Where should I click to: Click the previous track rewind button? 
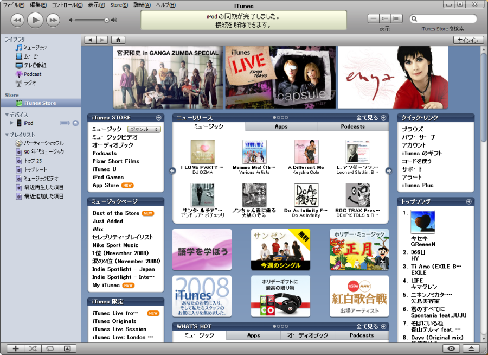point(17,20)
